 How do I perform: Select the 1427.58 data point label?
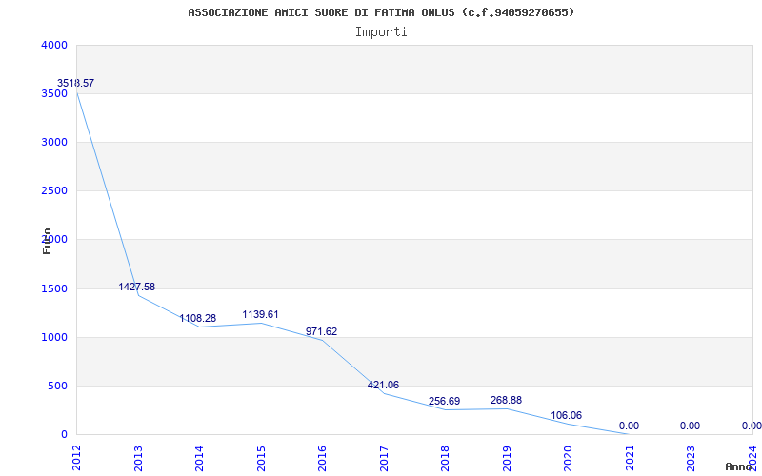[136, 287]
